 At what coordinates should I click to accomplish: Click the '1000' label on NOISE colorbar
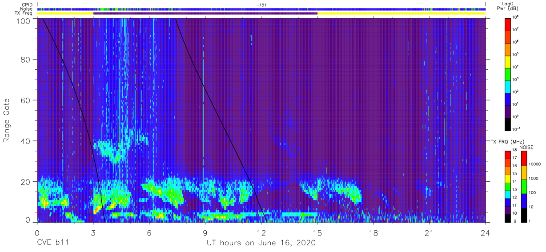click(x=534, y=178)
